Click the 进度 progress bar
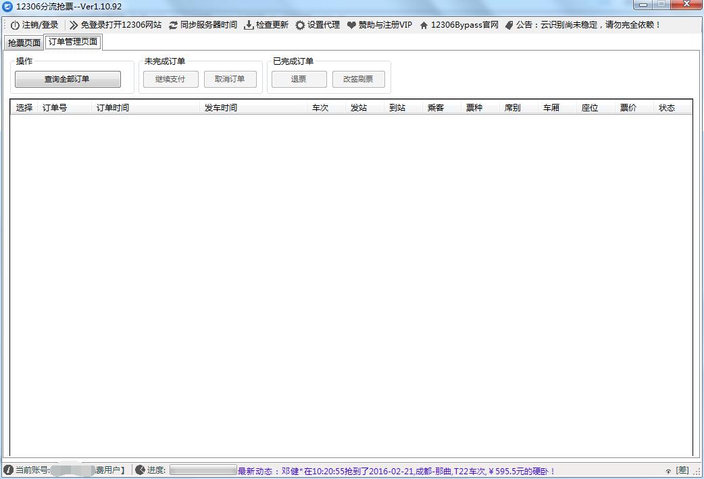 pyautogui.click(x=201, y=470)
